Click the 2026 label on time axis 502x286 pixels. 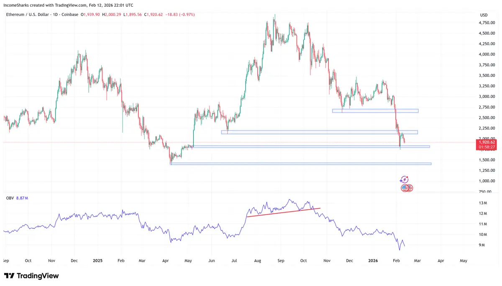[373, 260]
